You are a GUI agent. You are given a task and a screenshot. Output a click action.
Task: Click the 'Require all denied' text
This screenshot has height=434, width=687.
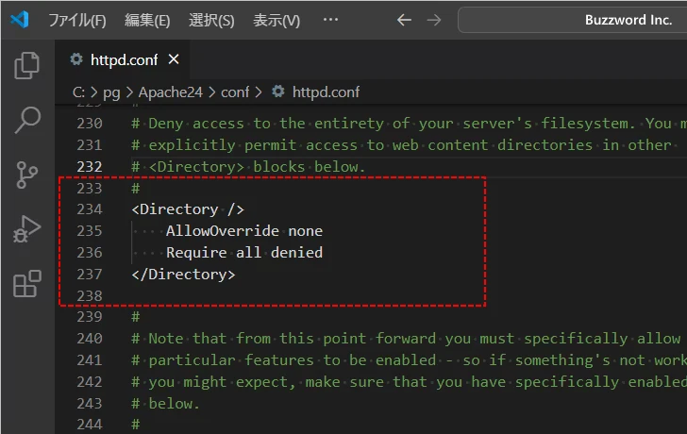click(244, 253)
